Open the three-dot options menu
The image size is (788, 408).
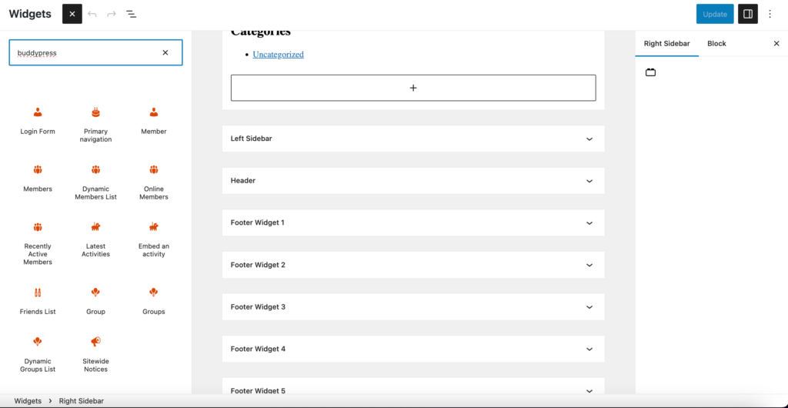pos(770,14)
